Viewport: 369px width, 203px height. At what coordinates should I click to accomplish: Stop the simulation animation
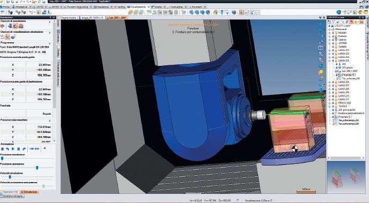2,149
